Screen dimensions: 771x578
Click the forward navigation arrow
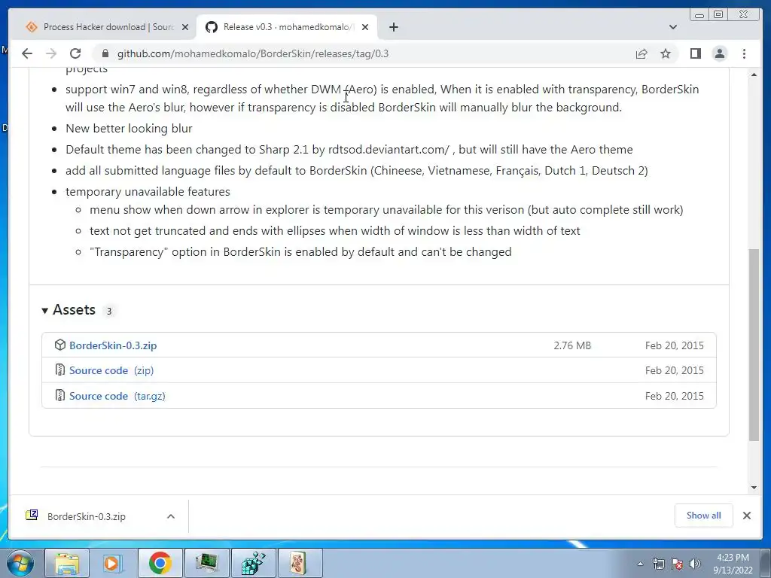tap(51, 53)
